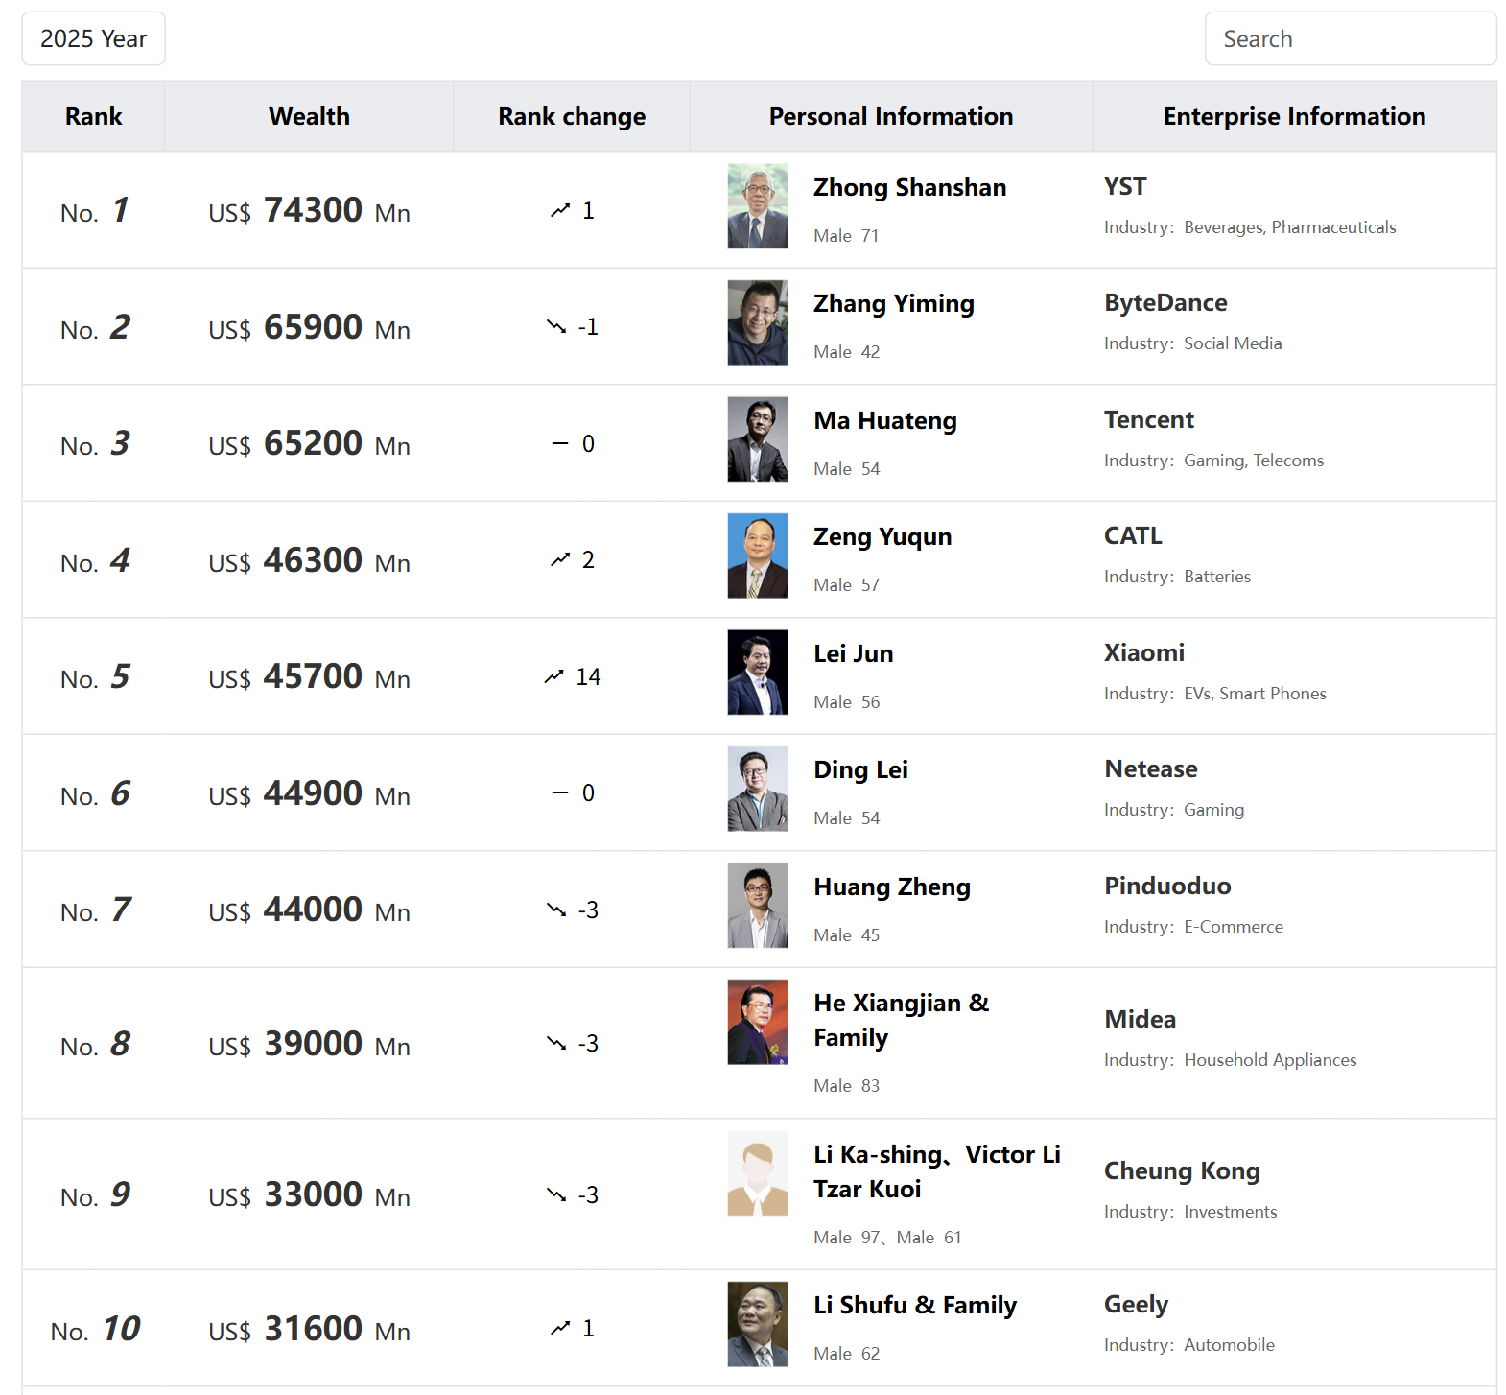
Task: Click Lei Jun's portrait thumbnail
Action: tap(758, 673)
